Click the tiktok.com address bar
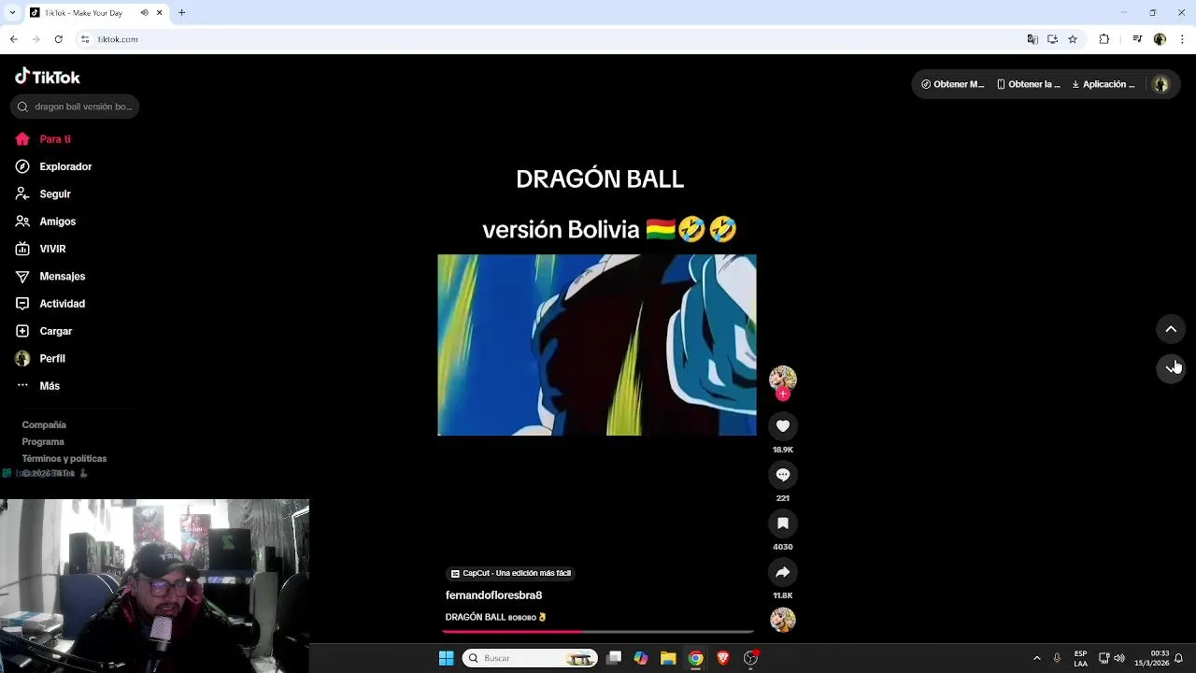1196x673 pixels. (551, 39)
